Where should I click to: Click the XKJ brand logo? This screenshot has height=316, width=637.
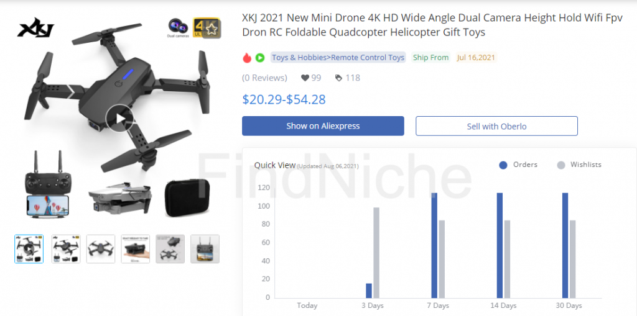click(x=35, y=27)
